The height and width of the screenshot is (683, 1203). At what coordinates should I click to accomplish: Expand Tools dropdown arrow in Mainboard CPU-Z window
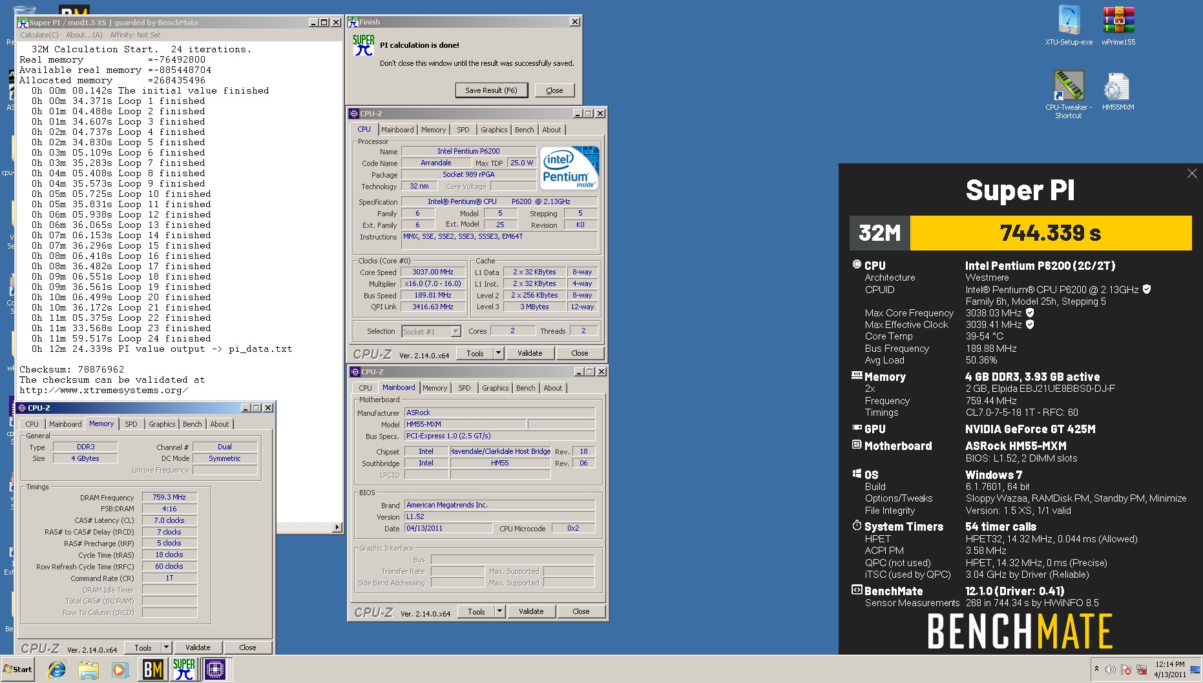(x=499, y=611)
